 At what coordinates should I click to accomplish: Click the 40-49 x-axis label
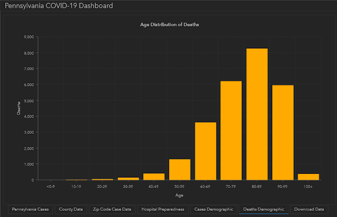point(153,186)
